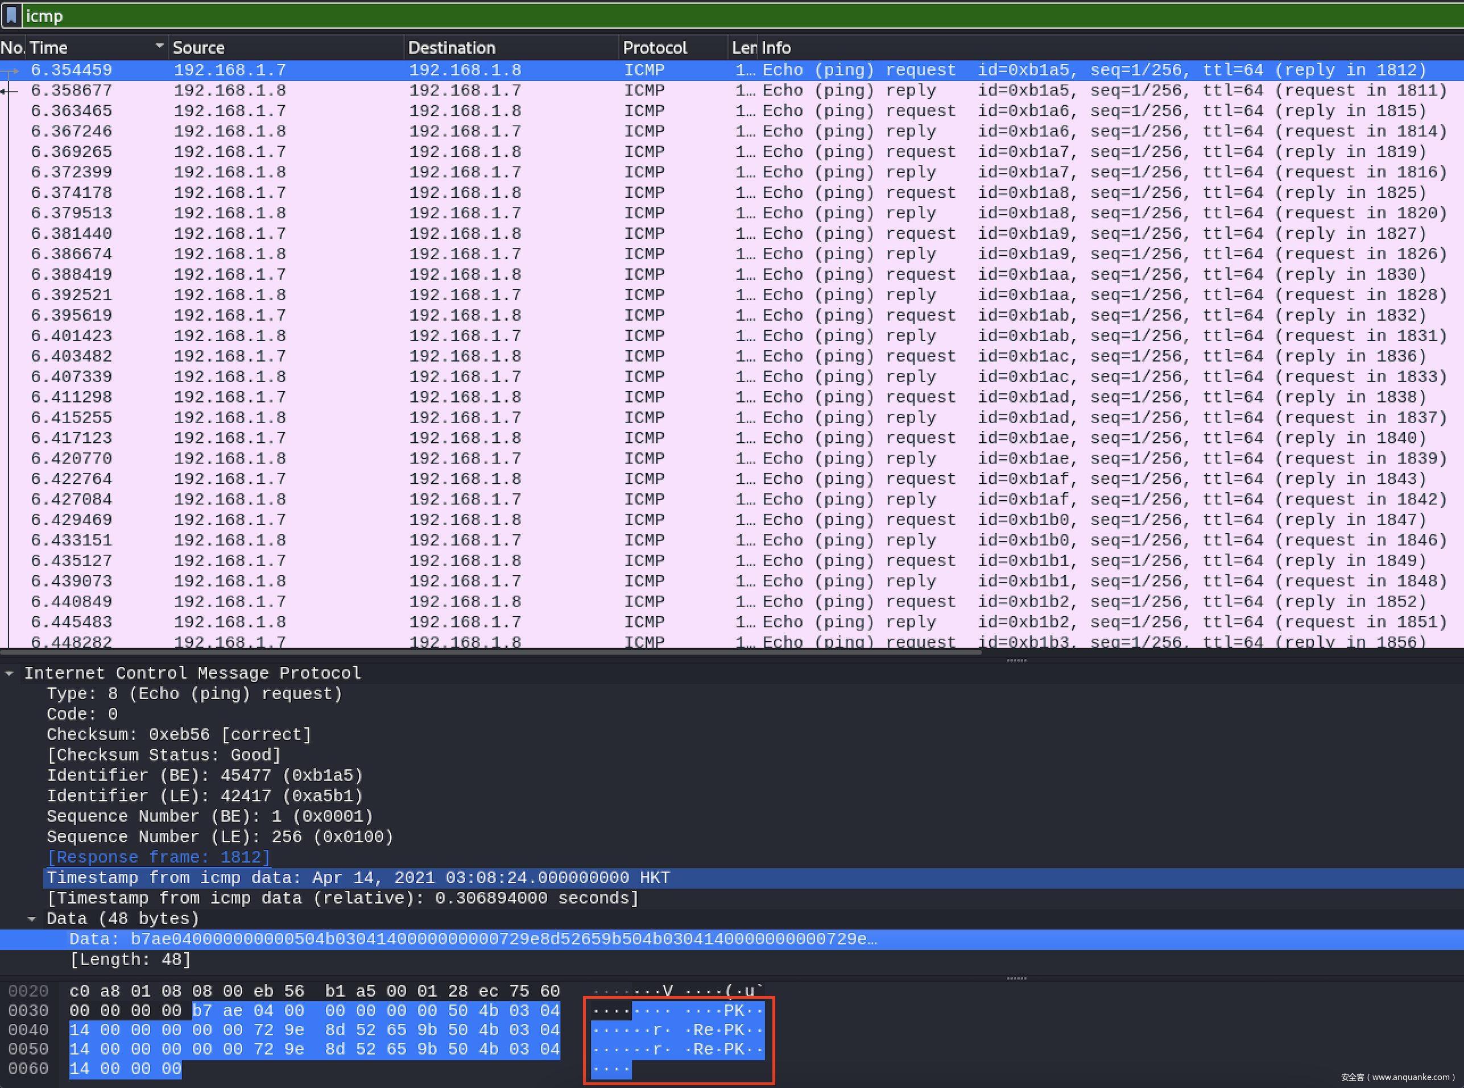Collapse the Data (48 bytes) node
This screenshot has height=1088, width=1464.
click(x=31, y=919)
